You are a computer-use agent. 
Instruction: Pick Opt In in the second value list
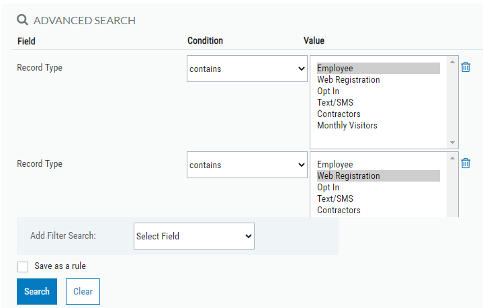tap(328, 187)
